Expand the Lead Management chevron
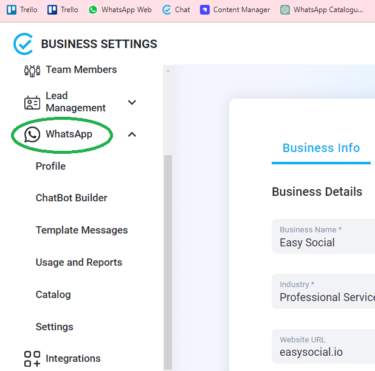This screenshot has width=375, height=371. click(132, 102)
